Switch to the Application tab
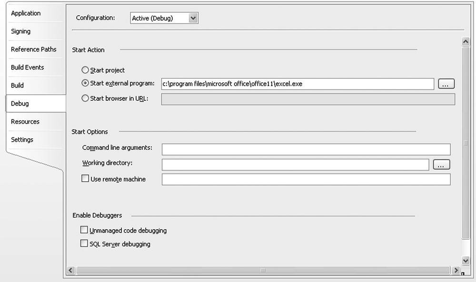476x282 pixels. tap(26, 13)
